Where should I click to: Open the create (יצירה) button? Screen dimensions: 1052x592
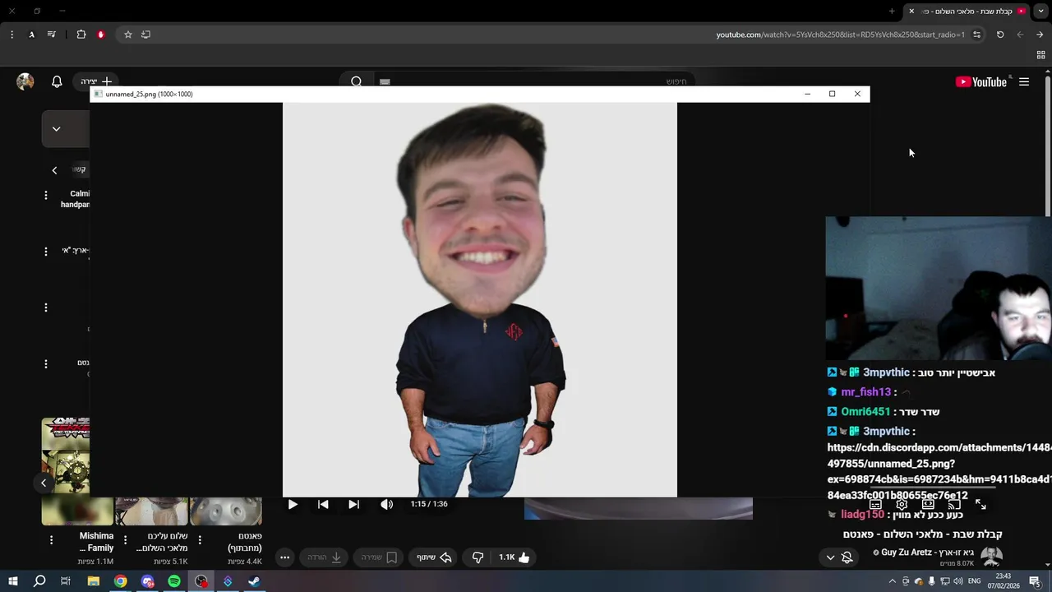[x=96, y=81]
